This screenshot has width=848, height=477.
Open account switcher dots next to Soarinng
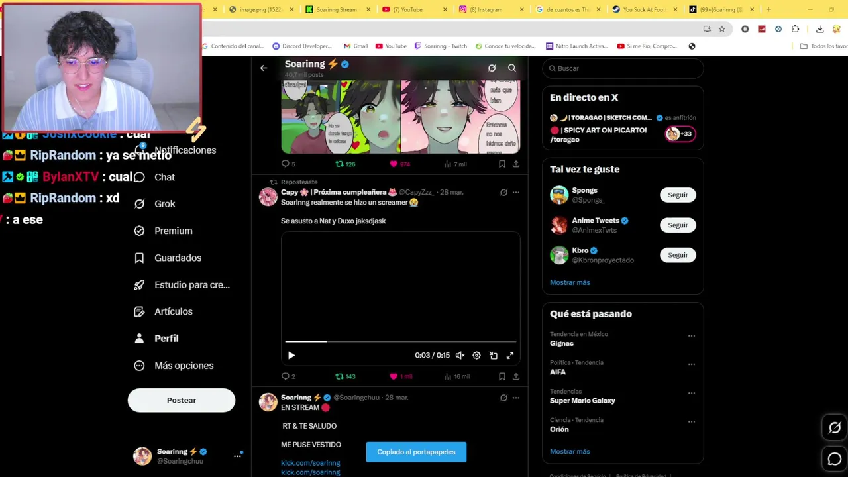coord(237,456)
